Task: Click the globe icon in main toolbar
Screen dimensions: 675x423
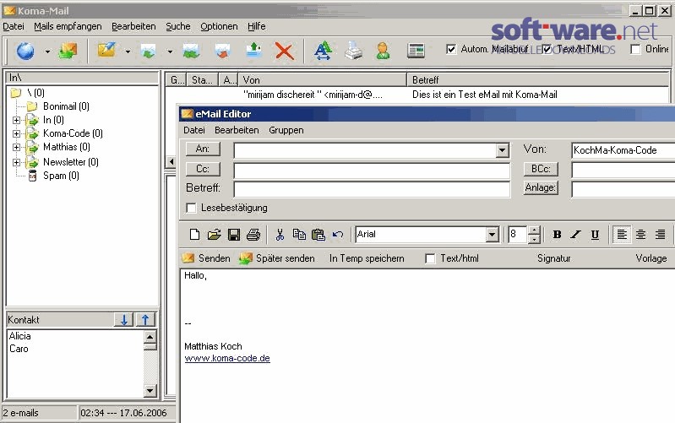Action: pyautogui.click(x=25, y=52)
